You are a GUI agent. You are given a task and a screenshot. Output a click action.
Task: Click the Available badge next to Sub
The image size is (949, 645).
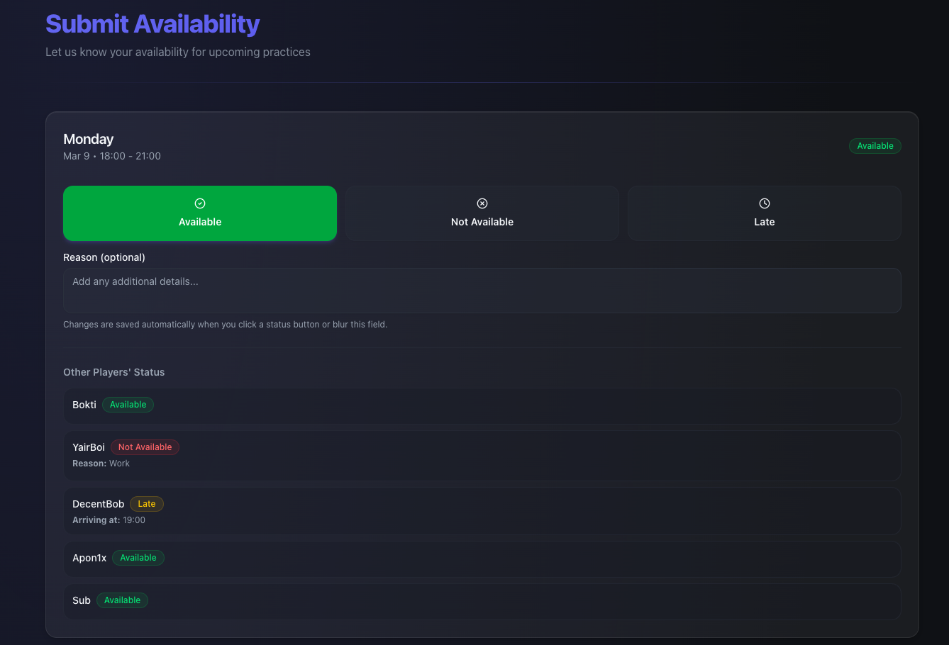pos(122,600)
